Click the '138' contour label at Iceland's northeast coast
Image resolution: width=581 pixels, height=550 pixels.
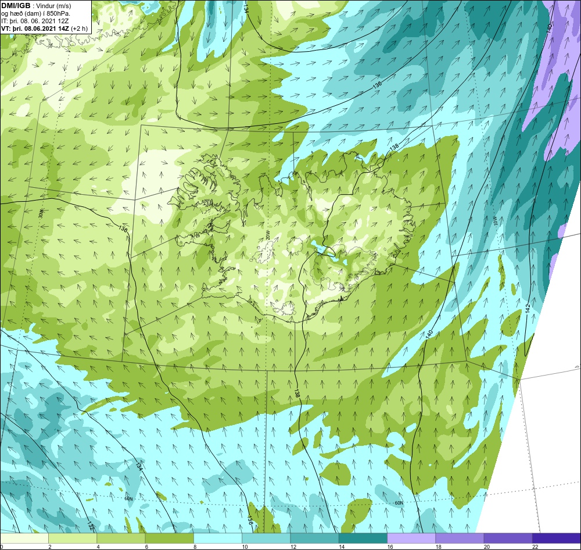[394, 147]
